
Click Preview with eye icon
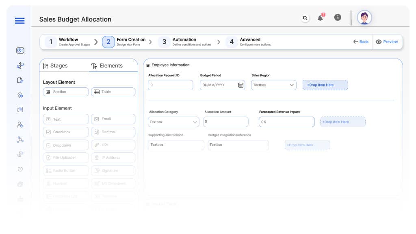tap(387, 42)
